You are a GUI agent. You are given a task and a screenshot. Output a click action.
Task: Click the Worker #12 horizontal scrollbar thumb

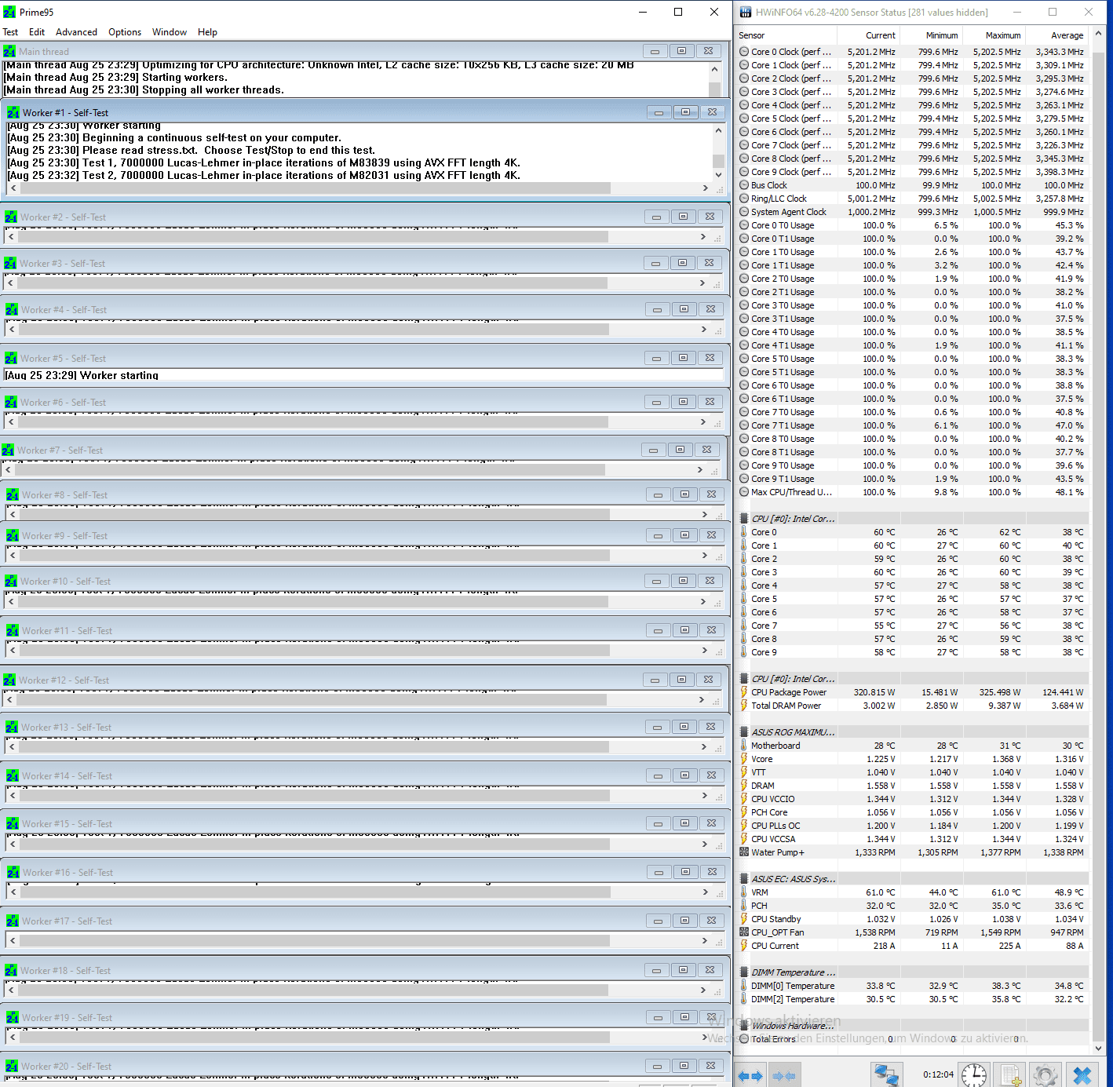(312, 699)
